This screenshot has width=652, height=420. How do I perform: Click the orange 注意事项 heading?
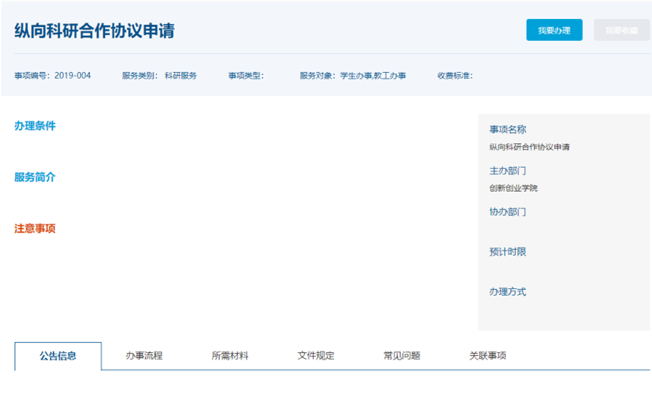(x=35, y=229)
